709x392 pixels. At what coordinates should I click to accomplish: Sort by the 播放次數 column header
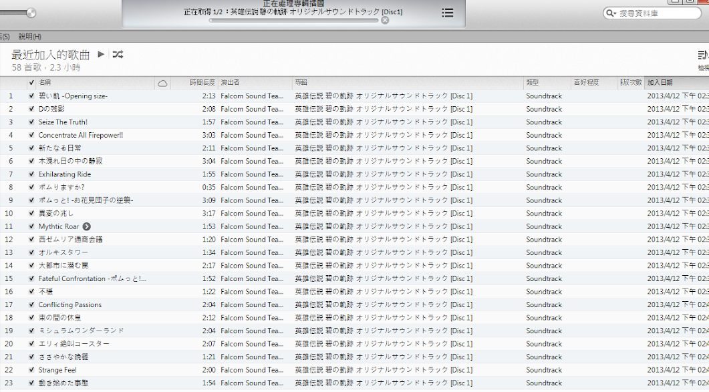pos(631,82)
